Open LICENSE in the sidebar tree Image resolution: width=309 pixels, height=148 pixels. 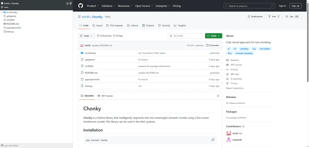pyautogui.click(x=11, y=20)
